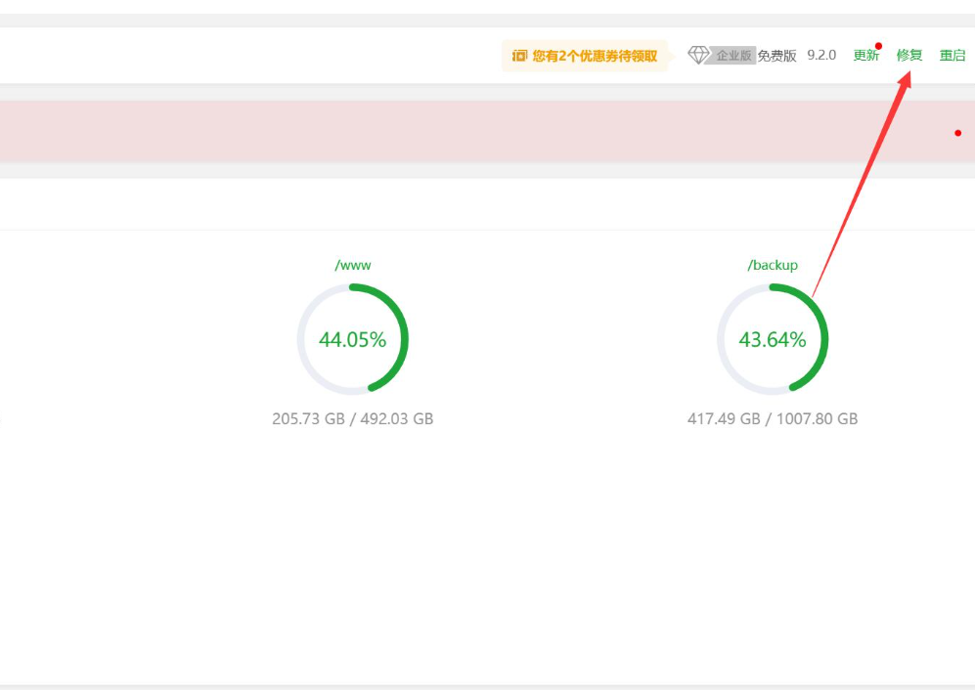Viewport: 975px width, 690px height.
Task: Click the 205.73 GB / 492.03 GB text
Action: point(352,418)
